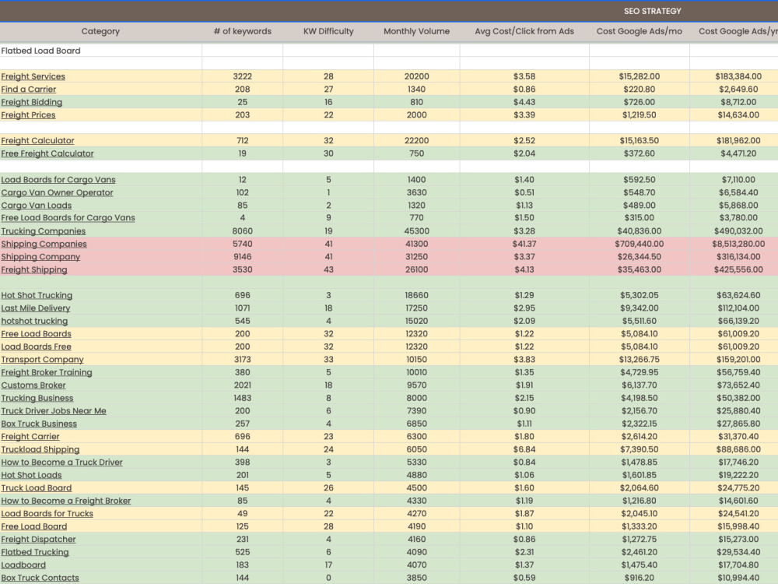Open the Freight Broker Training link

(46, 373)
